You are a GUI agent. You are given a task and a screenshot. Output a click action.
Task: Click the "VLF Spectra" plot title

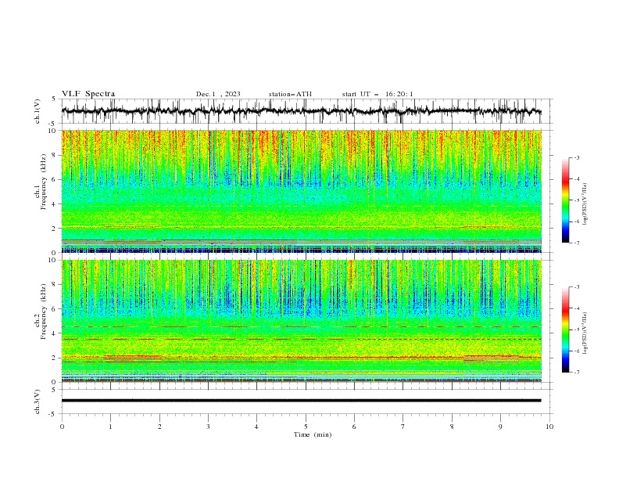tap(88, 94)
